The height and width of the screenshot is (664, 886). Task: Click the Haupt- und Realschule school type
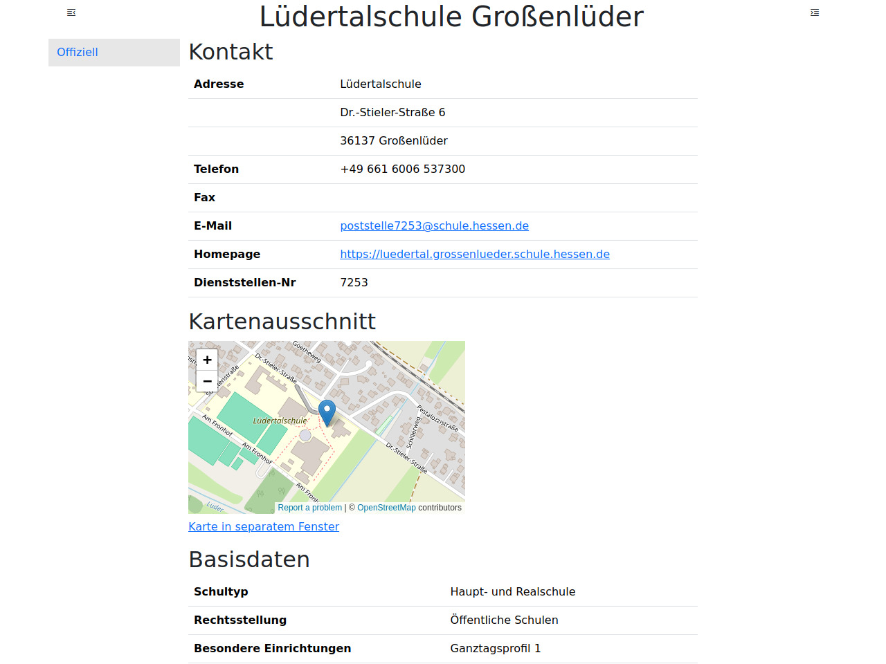click(512, 592)
